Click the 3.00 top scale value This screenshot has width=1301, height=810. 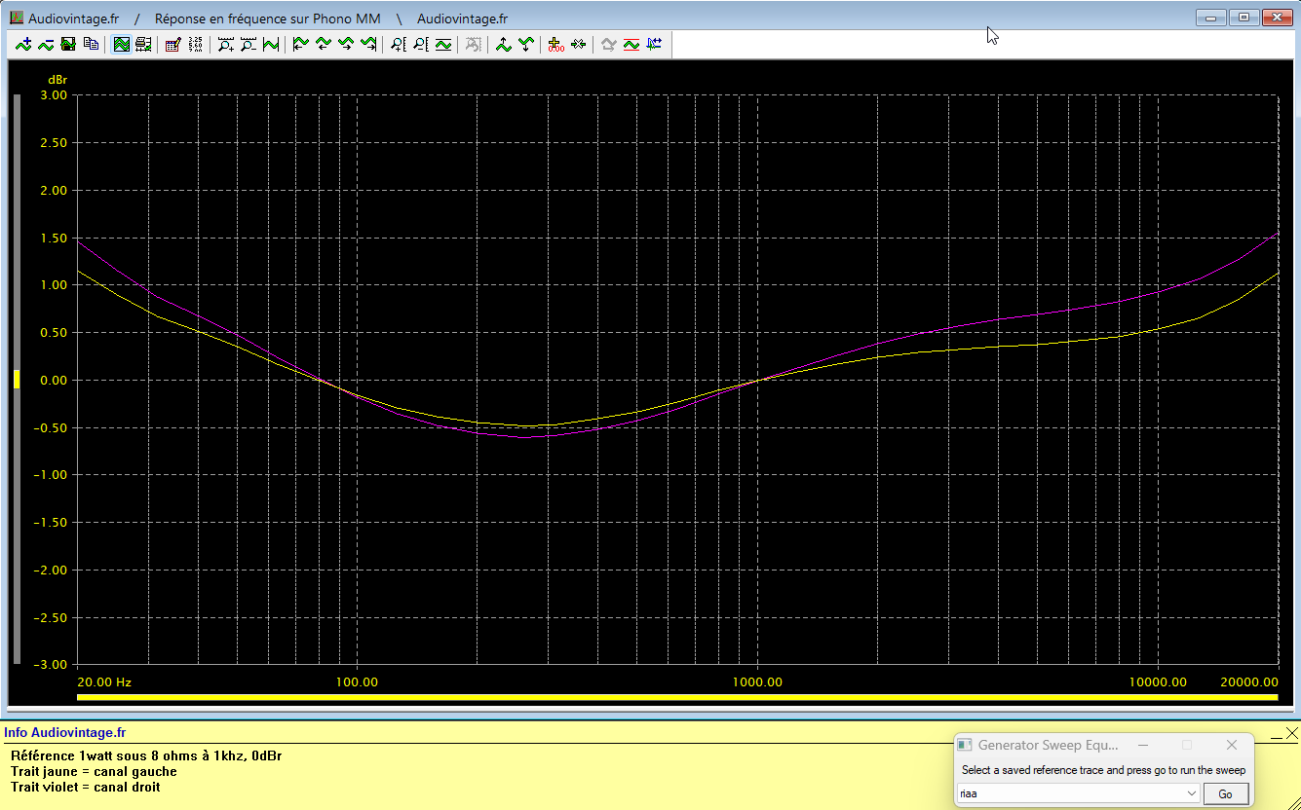click(x=55, y=95)
